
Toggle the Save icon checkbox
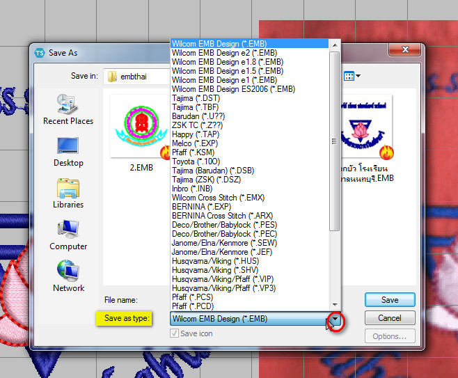pos(174,333)
